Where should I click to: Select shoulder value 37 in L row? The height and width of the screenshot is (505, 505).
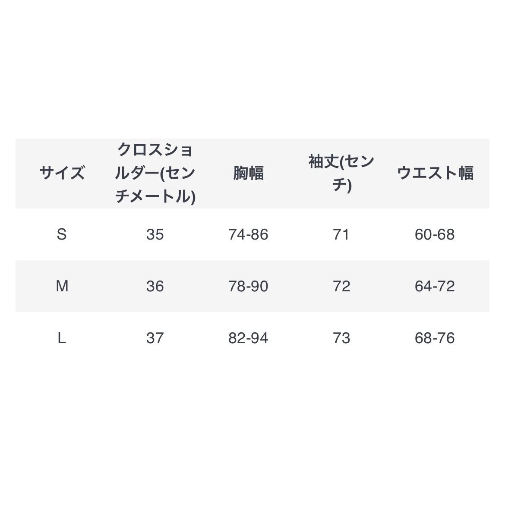155,338
